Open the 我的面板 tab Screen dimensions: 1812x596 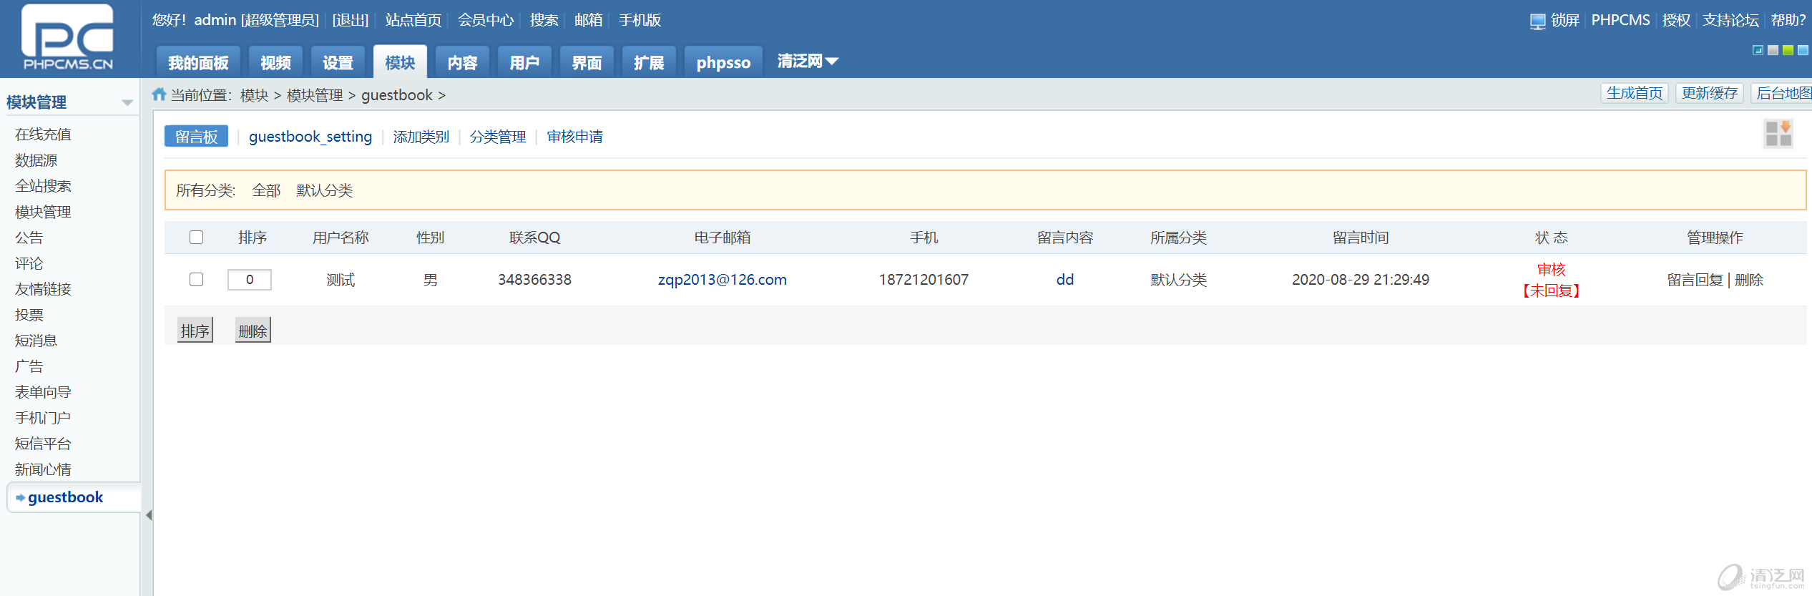pyautogui.click(x=198, y=63)
